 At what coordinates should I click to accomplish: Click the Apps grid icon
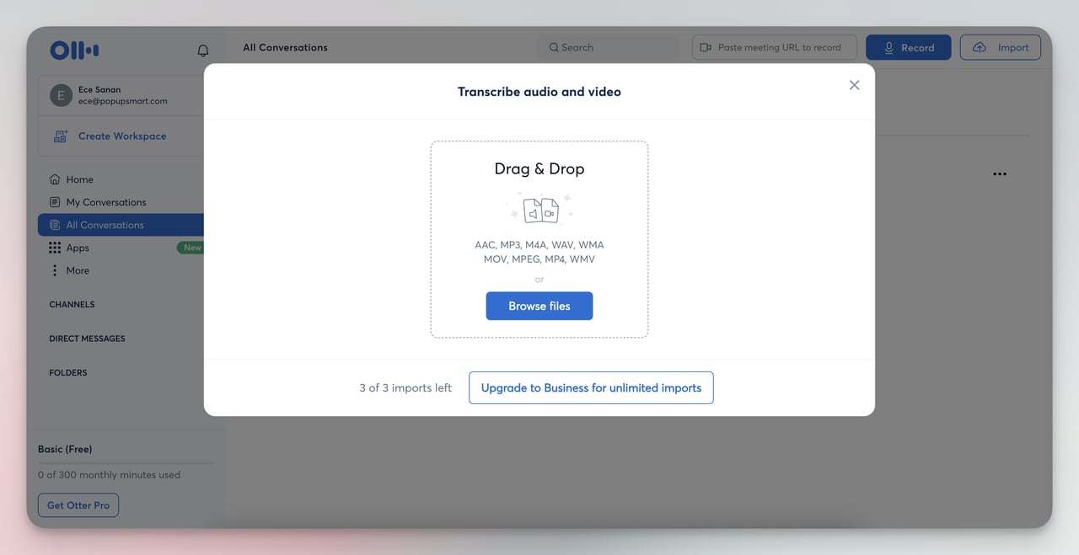(55, 248)
